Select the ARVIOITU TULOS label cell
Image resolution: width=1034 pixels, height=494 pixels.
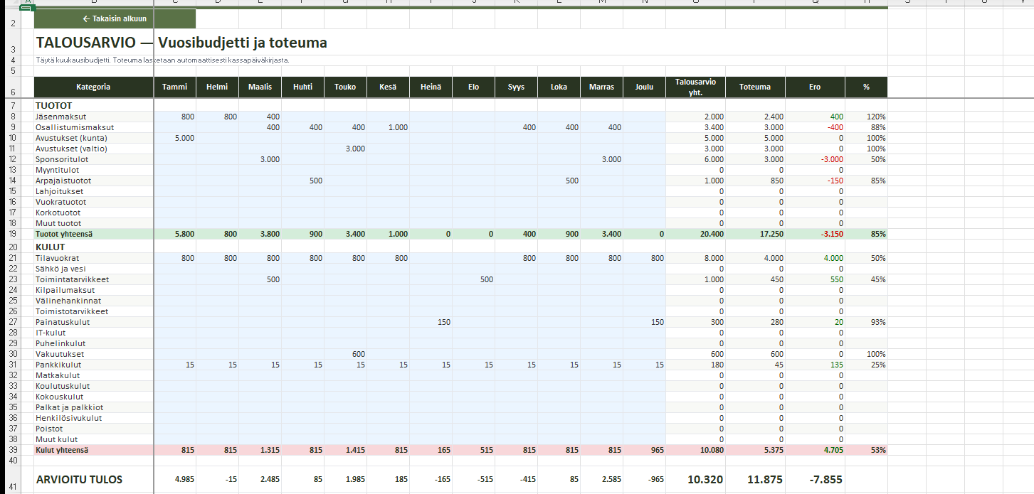click(x=93, y=479)
